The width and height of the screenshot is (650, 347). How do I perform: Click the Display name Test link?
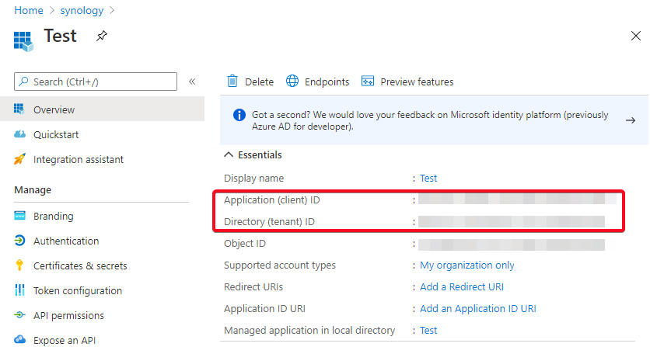click(x=428, y=178)
